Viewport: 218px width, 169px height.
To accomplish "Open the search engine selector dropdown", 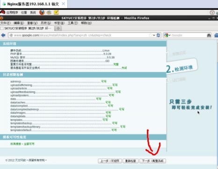I will click(x=167, y=35).
